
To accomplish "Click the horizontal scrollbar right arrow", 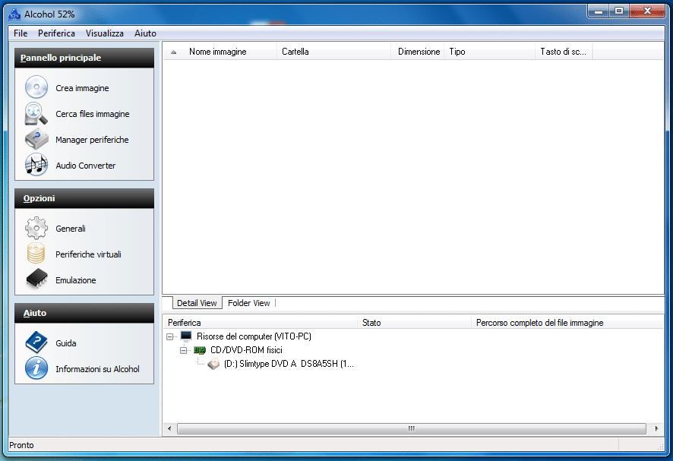I will point(657,429).
